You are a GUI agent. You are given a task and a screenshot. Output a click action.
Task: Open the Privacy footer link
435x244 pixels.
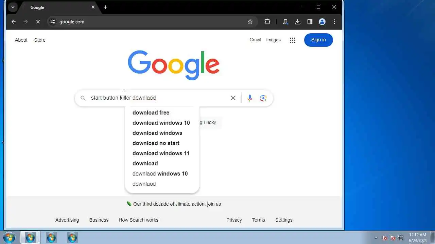[234, 220]
